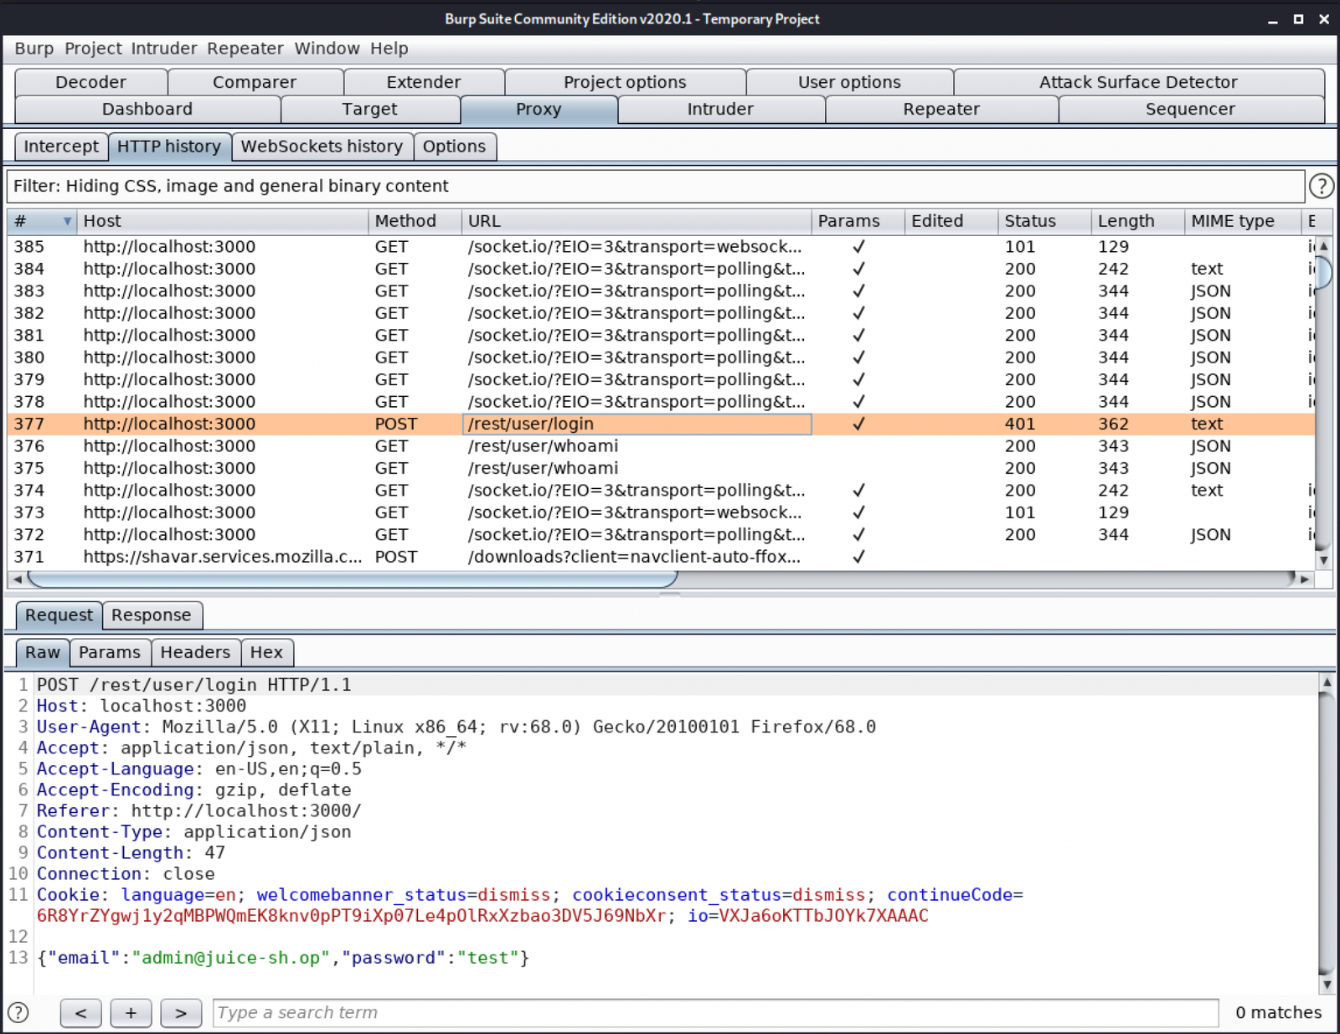This screenshot has height=1034, width=1340.
Task: Open the filter help question-mark icon
Action: [x=1321, y=186]
